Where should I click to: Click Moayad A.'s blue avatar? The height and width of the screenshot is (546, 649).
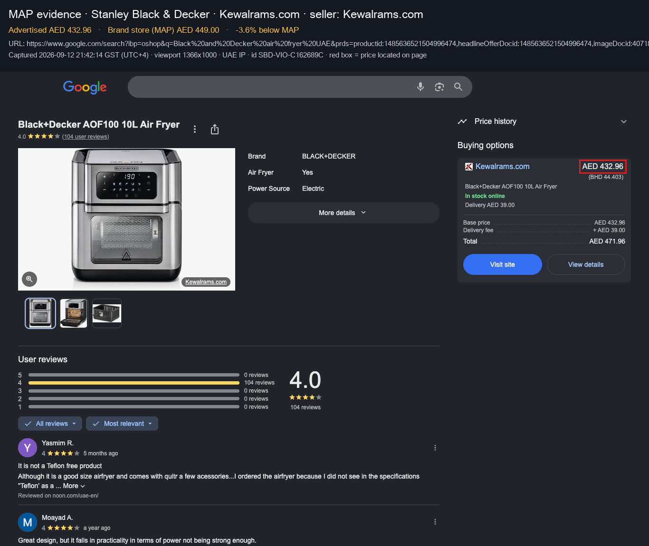pos(28,522)
